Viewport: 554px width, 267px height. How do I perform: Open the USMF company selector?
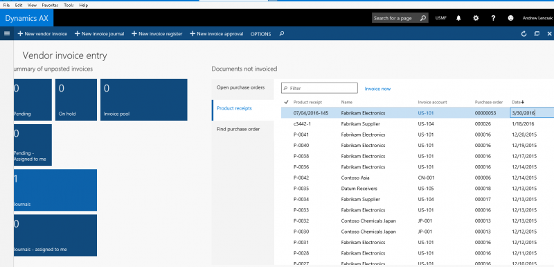tap(440, 18)
